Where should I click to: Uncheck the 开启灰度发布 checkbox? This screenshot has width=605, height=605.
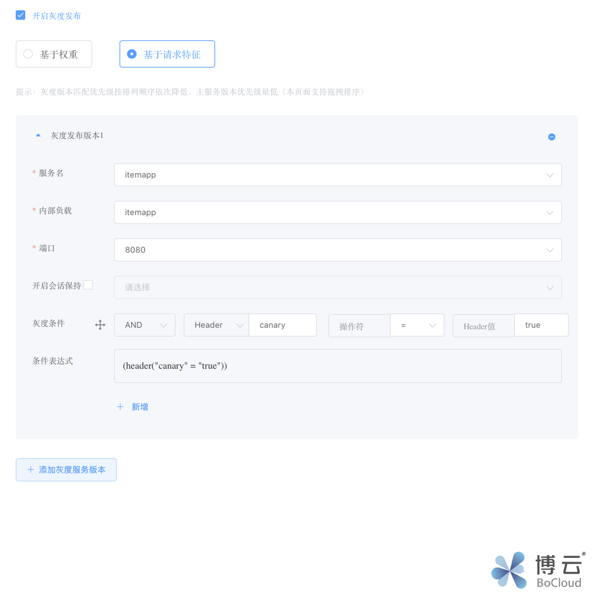[20, 15]
